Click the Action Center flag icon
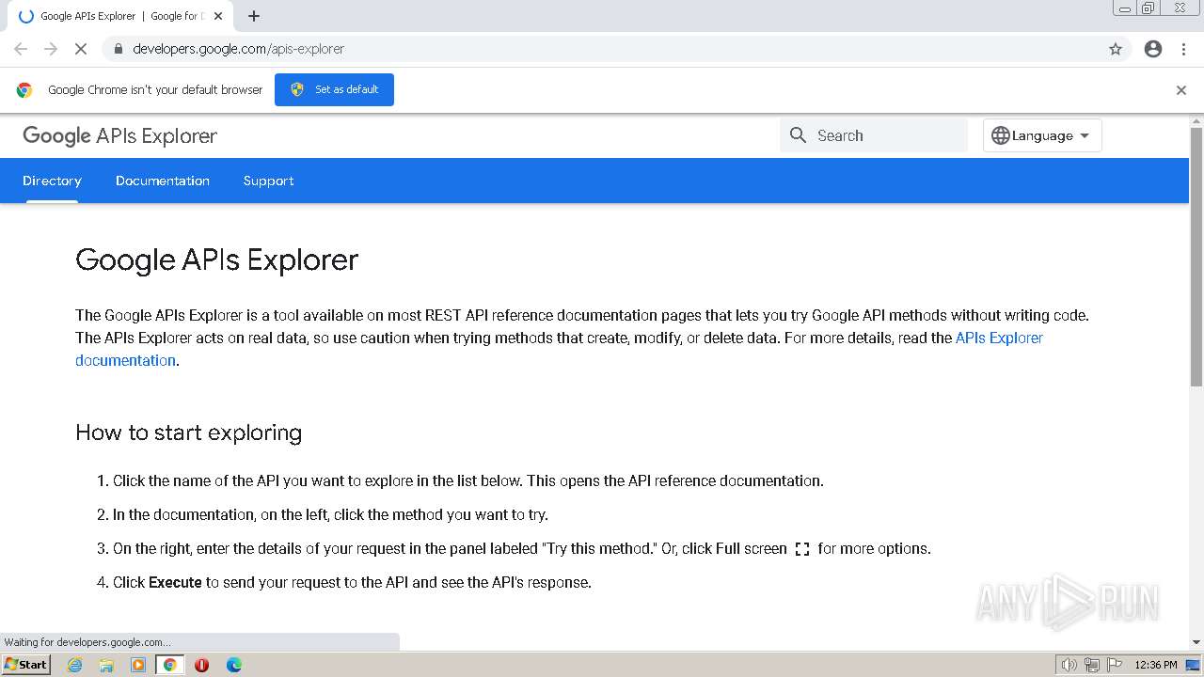This screenshot has height=677, width=1204. (x=1113, y=665)
